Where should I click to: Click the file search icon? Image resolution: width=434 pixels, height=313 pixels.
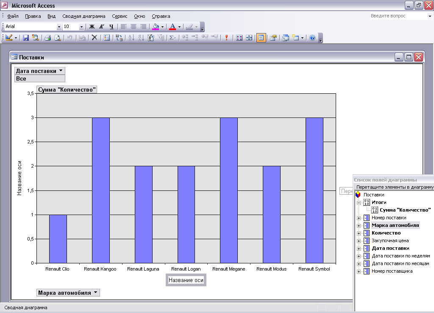[x=35, y=38]
